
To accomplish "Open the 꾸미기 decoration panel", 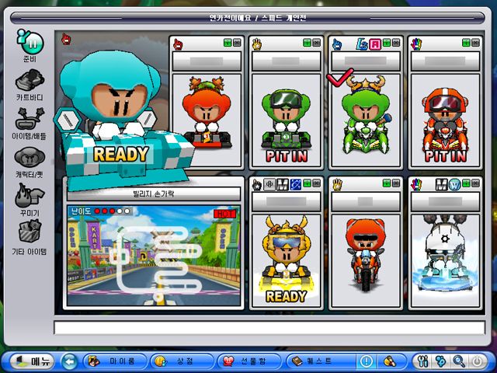I will pos(30,200).
